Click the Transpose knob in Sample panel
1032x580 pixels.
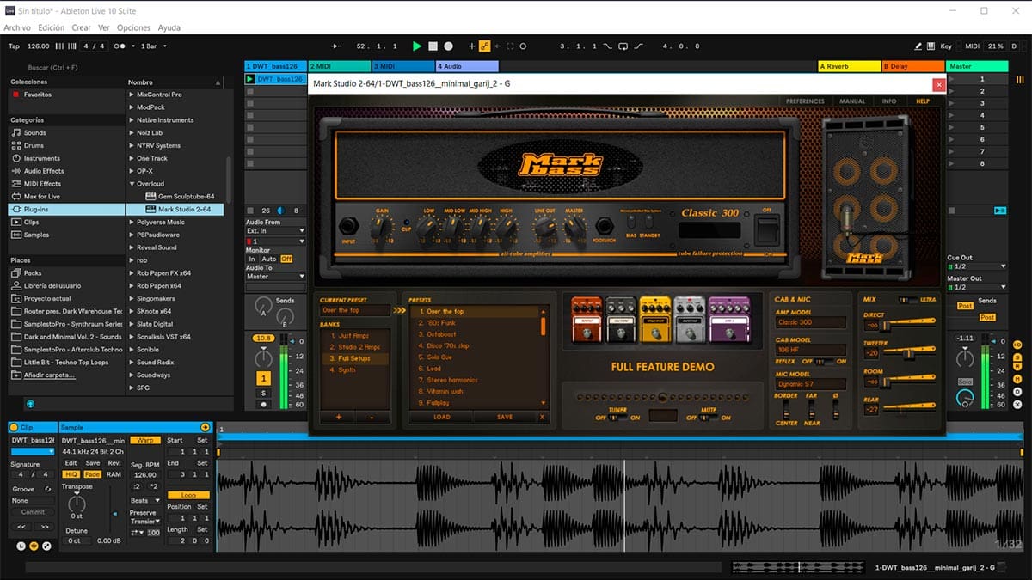77,502
